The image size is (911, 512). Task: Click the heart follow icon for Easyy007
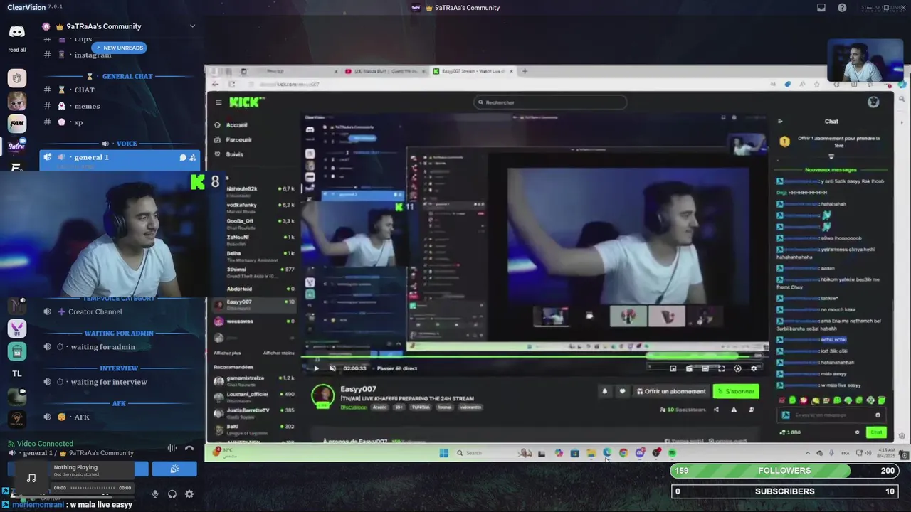(x=622, y=391)
